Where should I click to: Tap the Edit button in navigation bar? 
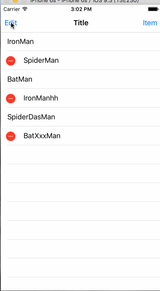tap(11, 23)
